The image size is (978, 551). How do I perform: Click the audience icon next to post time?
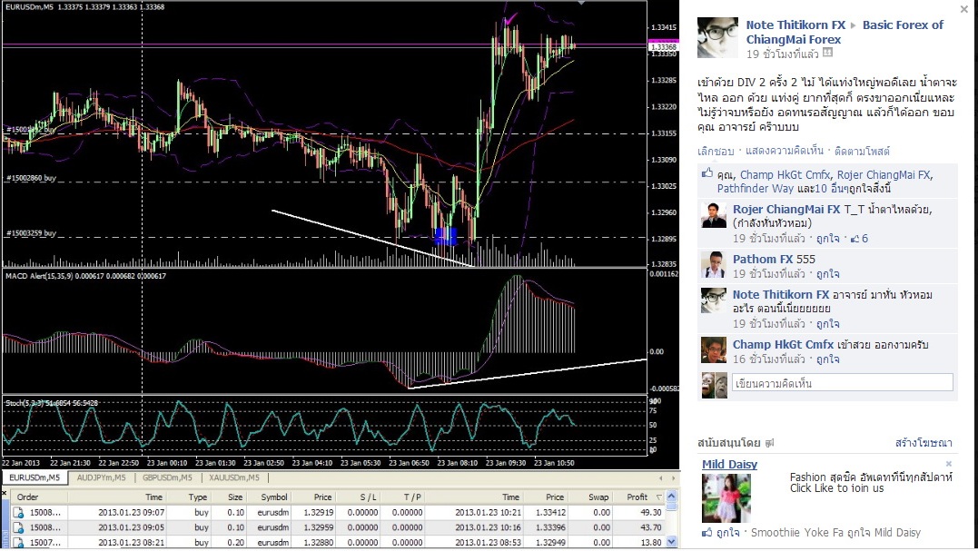point(827,53)
